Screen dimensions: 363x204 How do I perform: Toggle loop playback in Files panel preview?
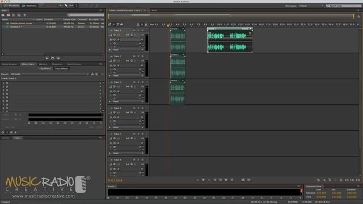53,58
